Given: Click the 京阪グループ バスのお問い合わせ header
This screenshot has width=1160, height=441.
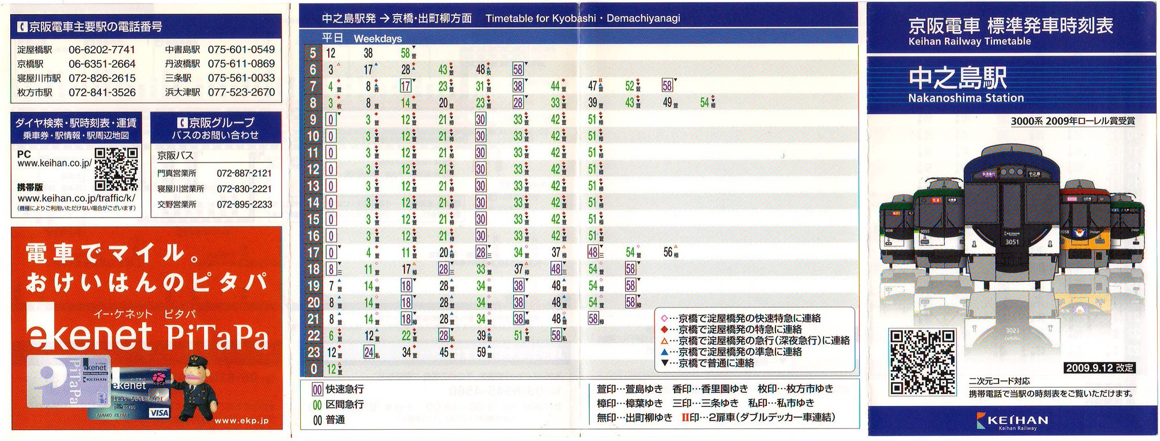Looking at the screenshot, I should [x=216, y=128].
